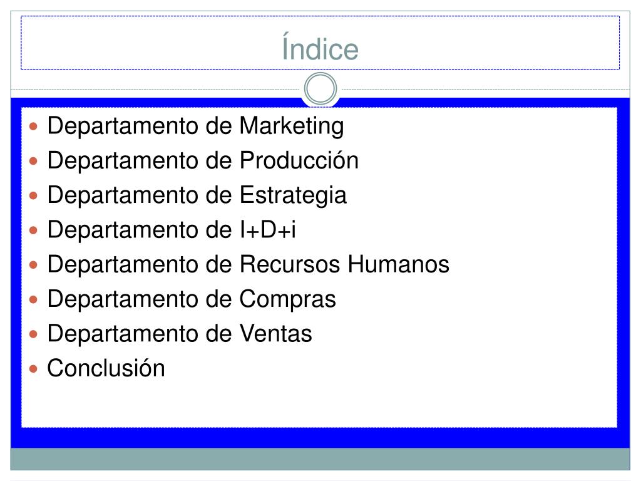Select the bullet beside Recursos Humanos line

tap(34, 265)
